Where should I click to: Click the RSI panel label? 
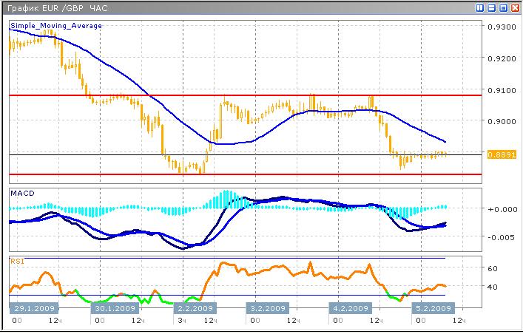(16, 260)
